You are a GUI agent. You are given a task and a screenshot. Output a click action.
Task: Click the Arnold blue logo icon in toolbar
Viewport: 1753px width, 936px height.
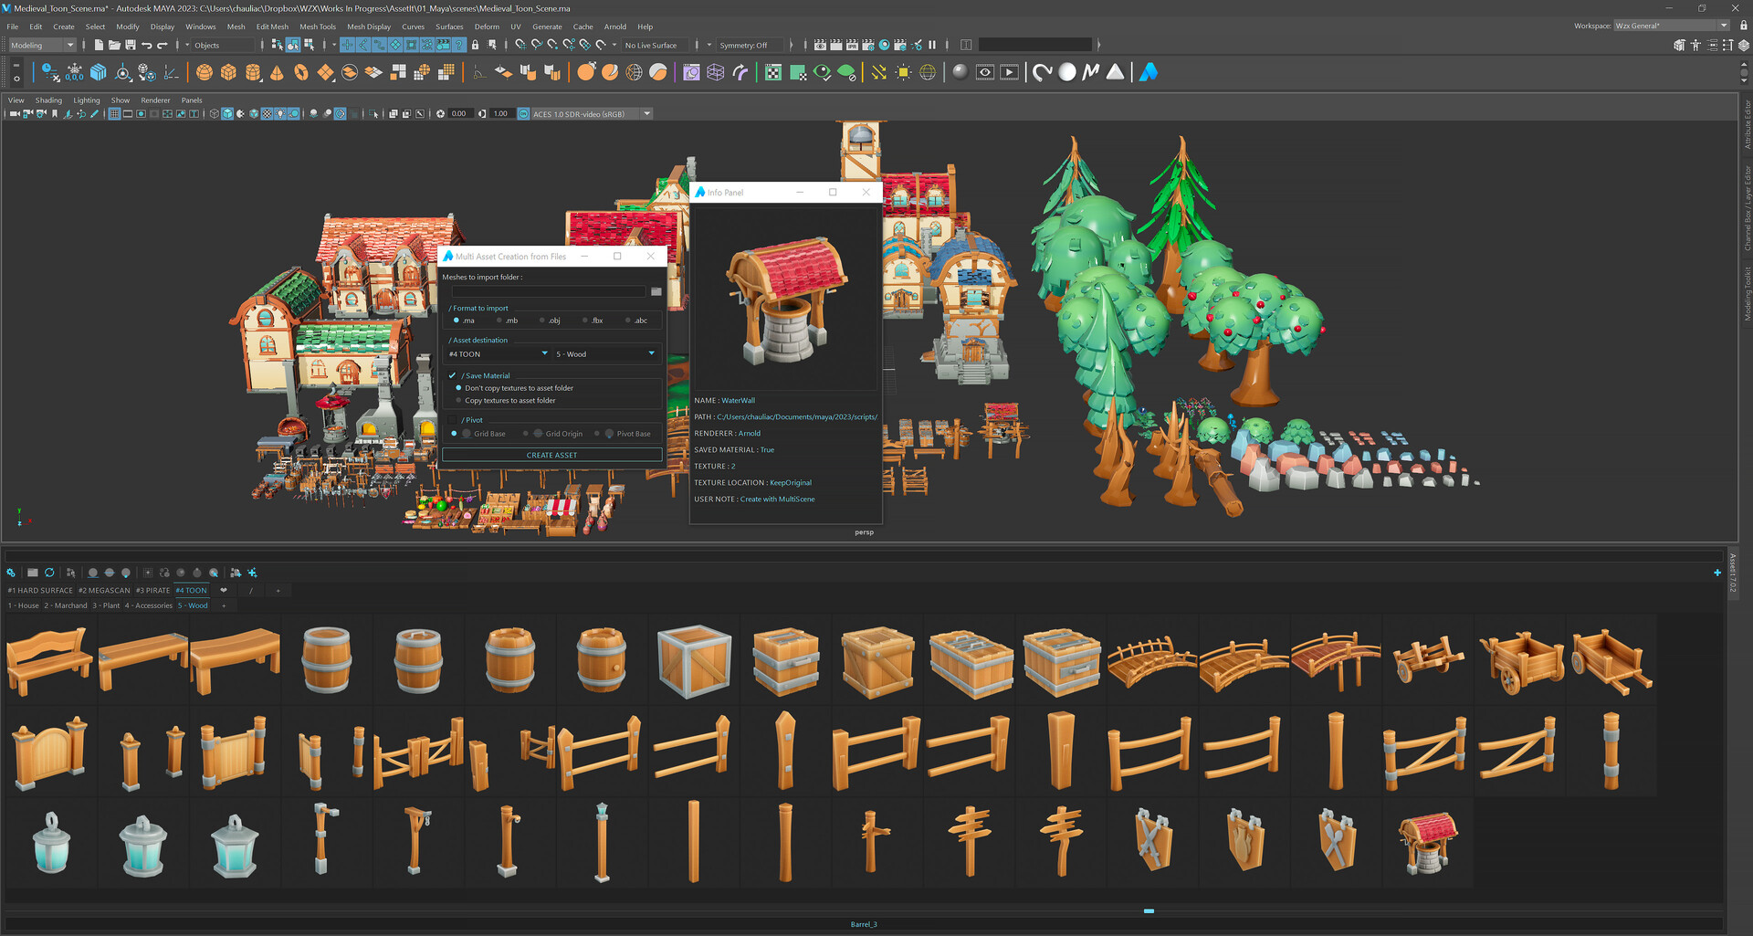click(1148, 72)
